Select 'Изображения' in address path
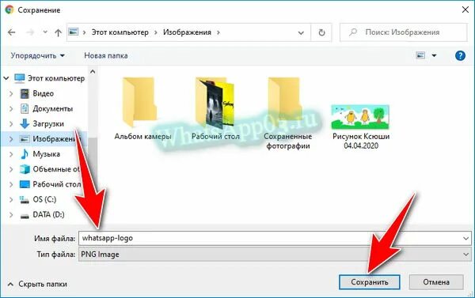The height and width of the screenshot is (298, 475). point(187,32)
